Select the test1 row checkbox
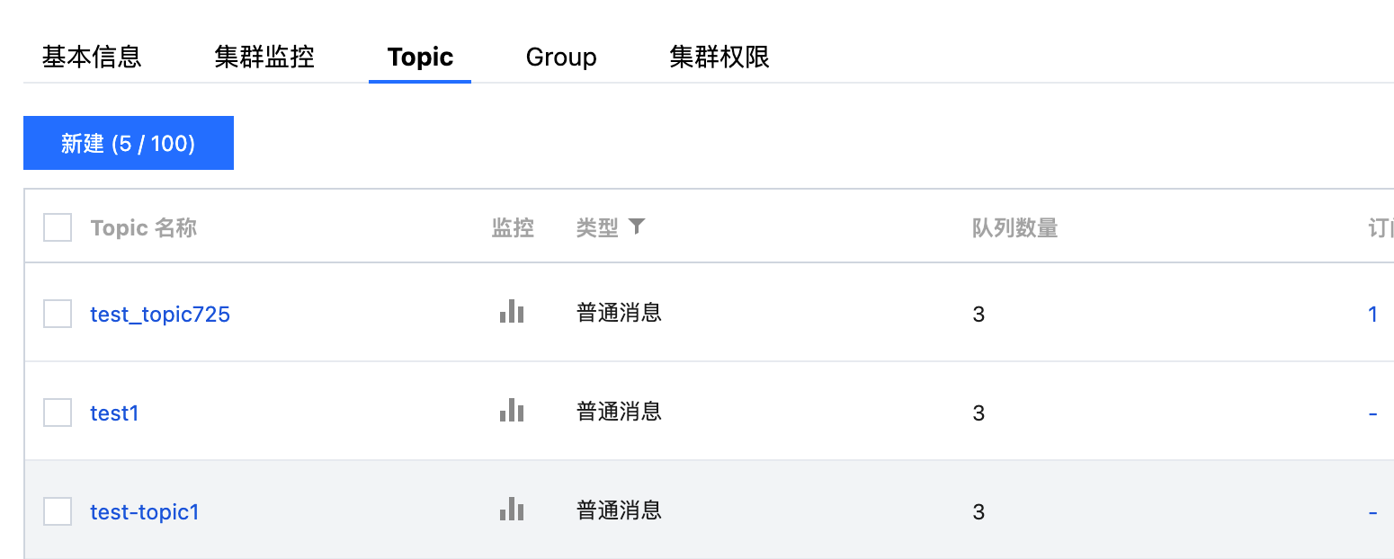This screenshot has height=559, width=1394. 57,412
